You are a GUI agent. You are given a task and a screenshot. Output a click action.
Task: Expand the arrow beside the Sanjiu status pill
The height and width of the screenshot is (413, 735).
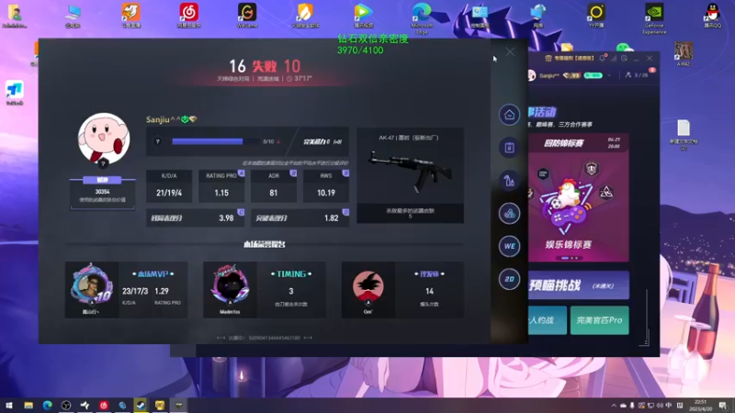(609, 75)
